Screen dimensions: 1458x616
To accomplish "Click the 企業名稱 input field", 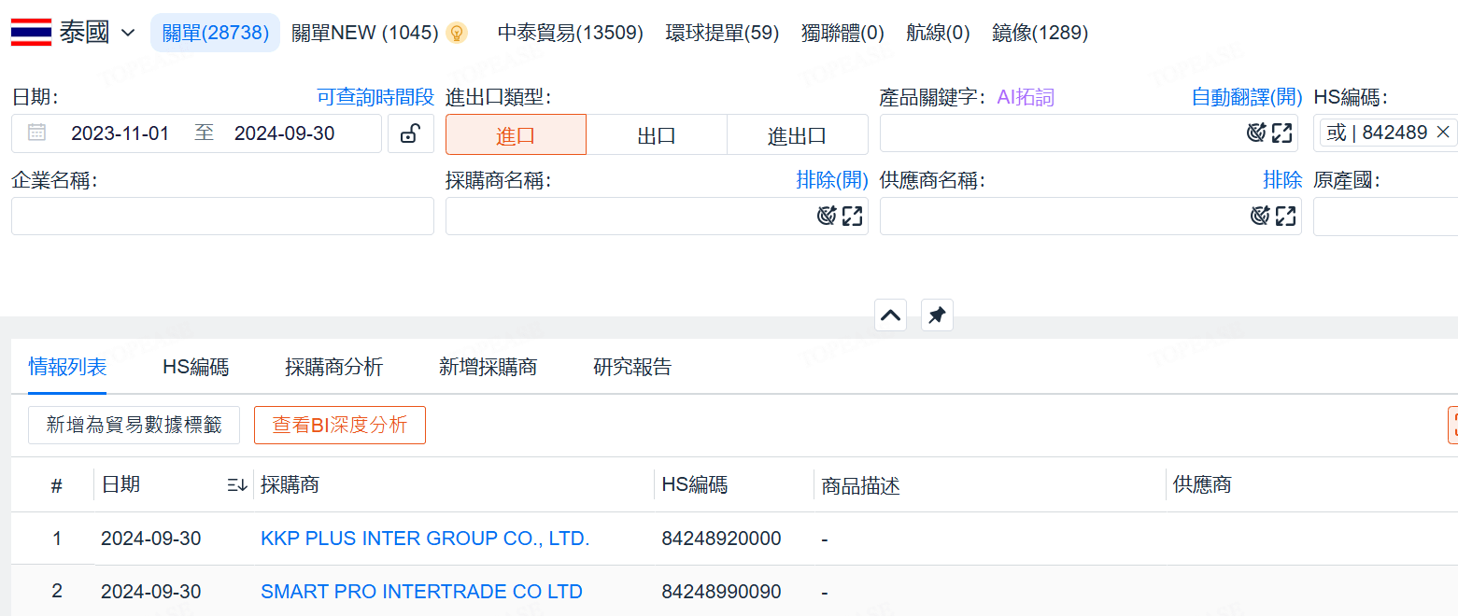I will click(x=222, y=216).
